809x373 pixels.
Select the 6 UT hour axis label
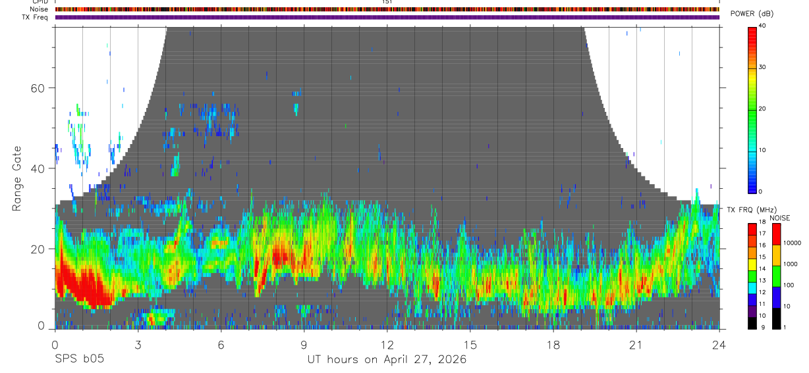(x=221, y=344)
